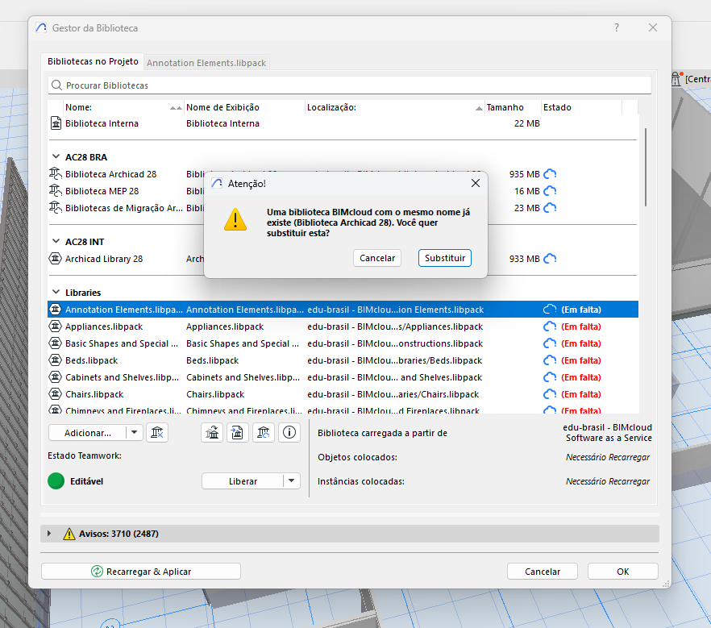The height and width of the screenshot is (628, 711).
Task: Click the Adicionar... button
Action: click(88, 433)
